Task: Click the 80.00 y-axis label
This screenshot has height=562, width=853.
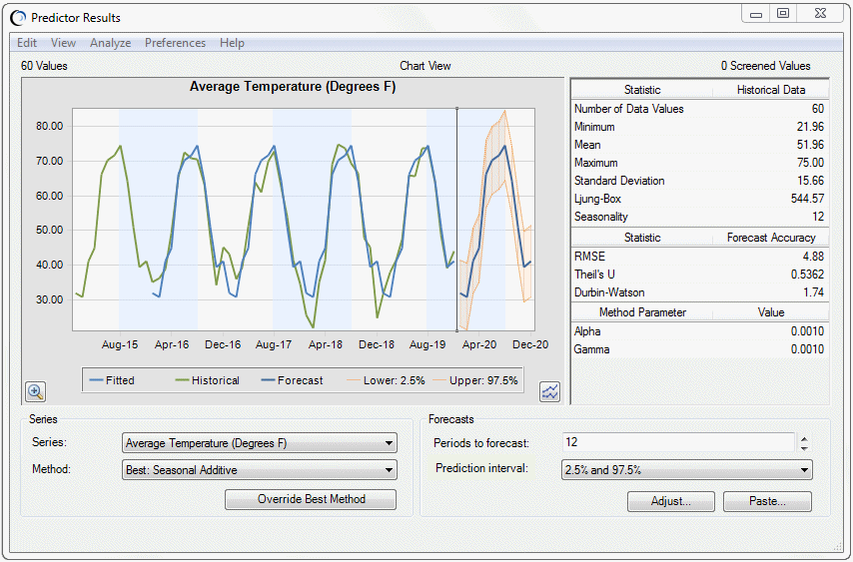Action: point(50,126)
